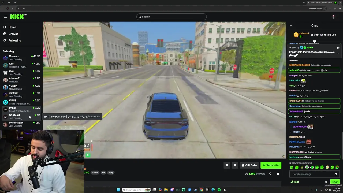Hide the pinned BotRix message

point(338,47)
